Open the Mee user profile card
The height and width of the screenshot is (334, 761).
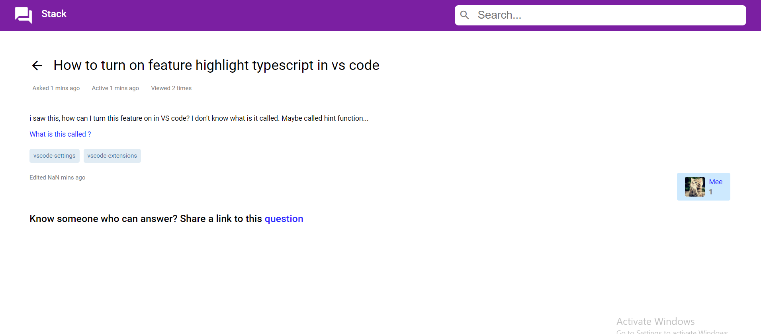(x=703, y=186)
